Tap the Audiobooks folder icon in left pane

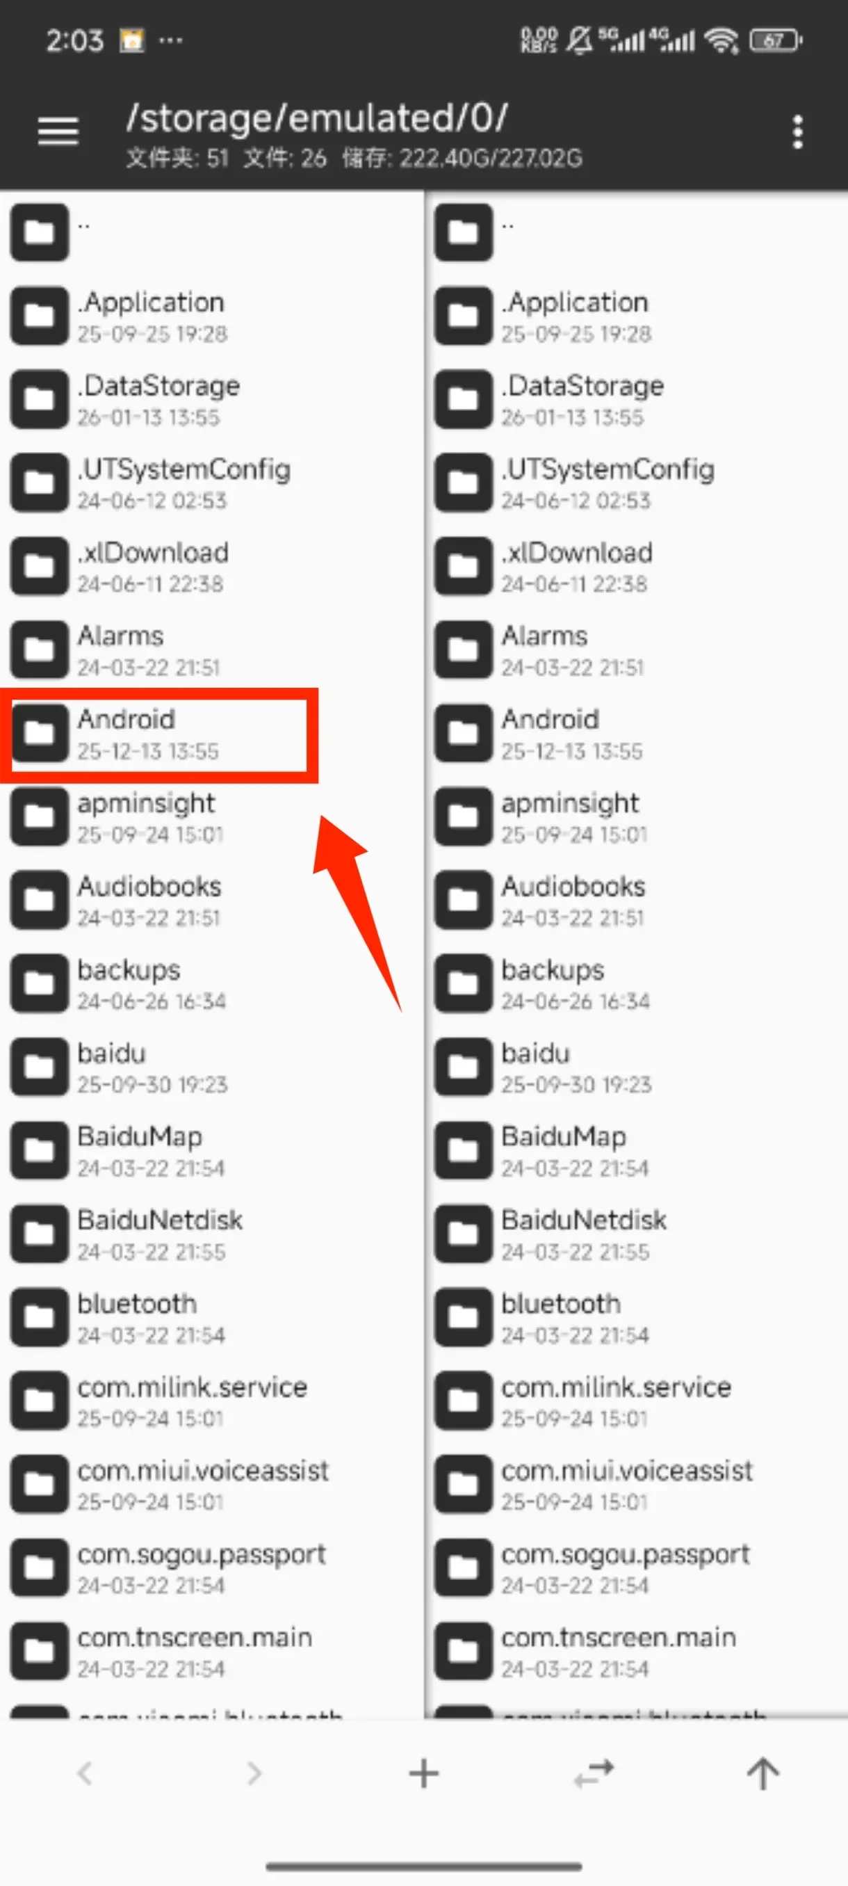pos(40,901)
